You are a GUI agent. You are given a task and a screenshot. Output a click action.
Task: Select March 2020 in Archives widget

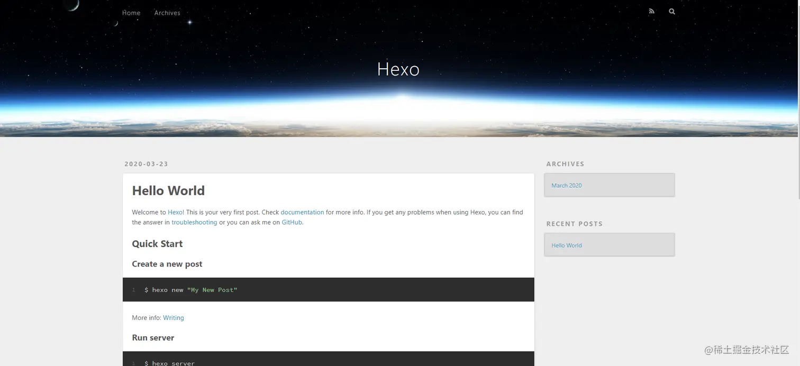click(x=566, y=186)
